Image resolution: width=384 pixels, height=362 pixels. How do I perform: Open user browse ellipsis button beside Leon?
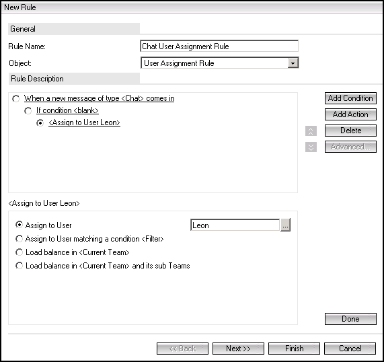(285, 225)
